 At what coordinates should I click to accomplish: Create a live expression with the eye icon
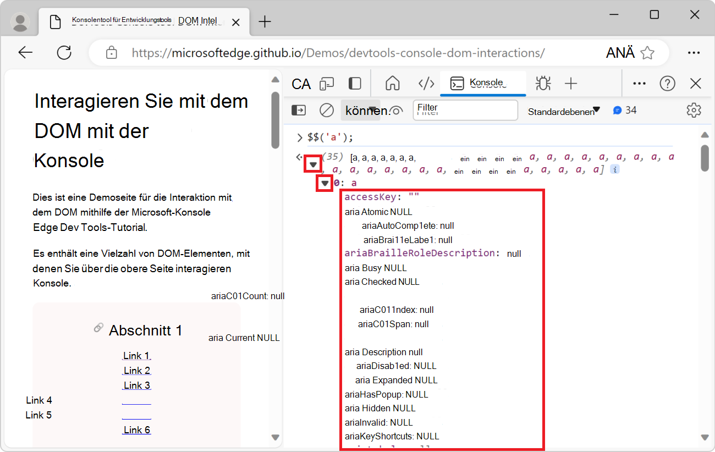[396, 110]
